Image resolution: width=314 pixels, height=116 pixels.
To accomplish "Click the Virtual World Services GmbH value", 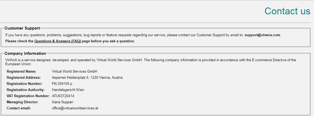I will 75,72.
